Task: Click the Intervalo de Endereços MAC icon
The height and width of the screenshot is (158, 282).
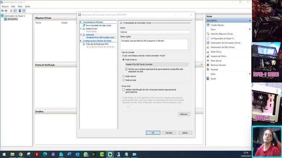Action: point(84,44)
